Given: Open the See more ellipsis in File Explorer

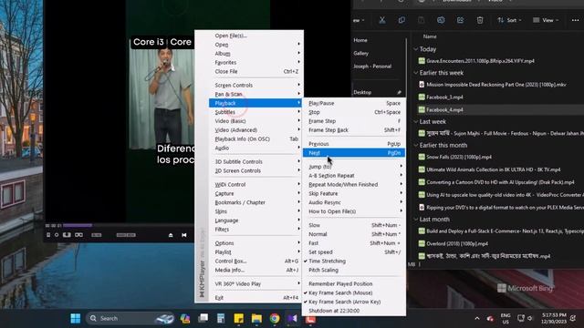Looking at the screenshot, I should [x=576, y=20].
